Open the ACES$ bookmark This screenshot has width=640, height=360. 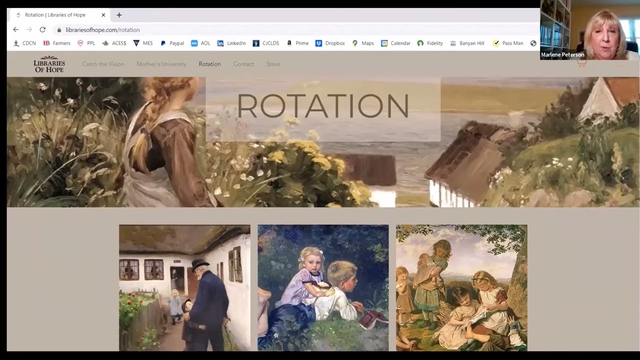pos(114,43)
